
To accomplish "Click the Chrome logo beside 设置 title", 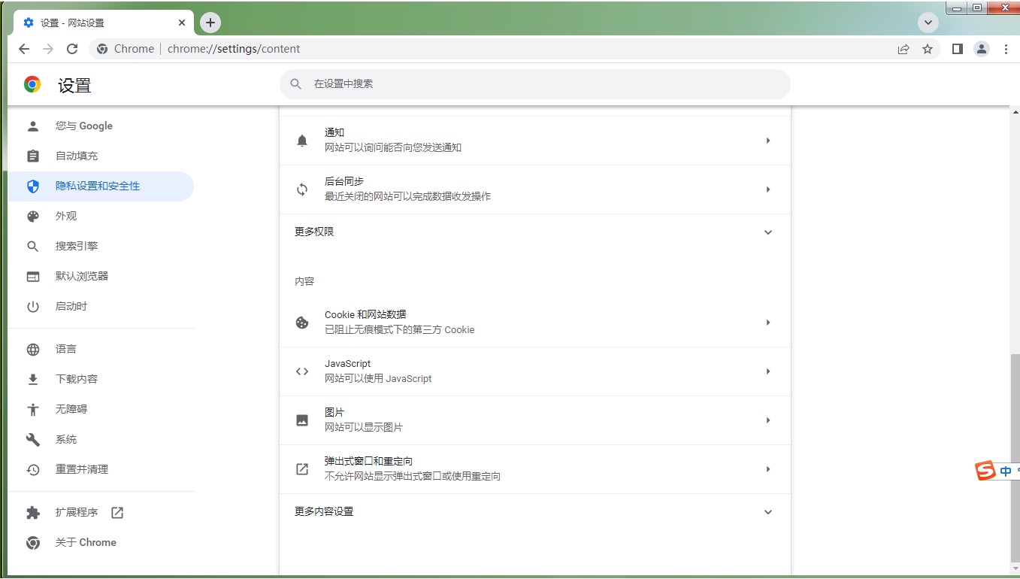I will [32, 84].
